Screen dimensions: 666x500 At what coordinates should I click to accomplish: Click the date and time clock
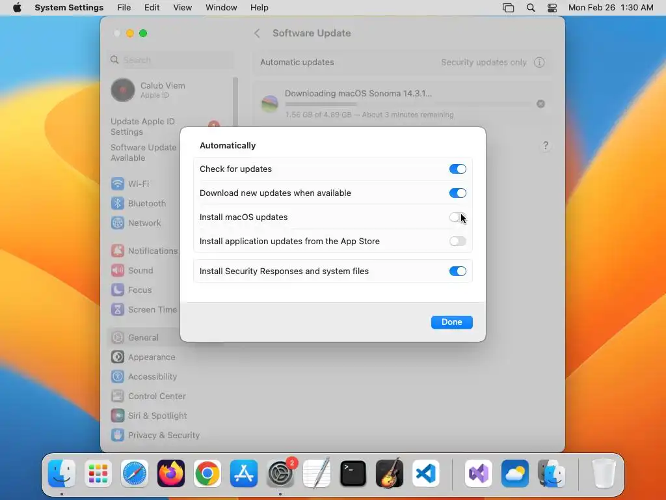click(x=611, y=8)
